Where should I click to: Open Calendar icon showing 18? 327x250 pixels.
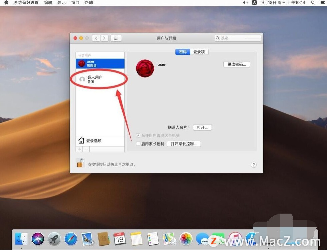coord(120,239)
